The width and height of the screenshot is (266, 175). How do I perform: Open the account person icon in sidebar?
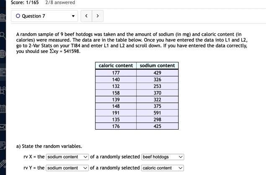point(3,36)
